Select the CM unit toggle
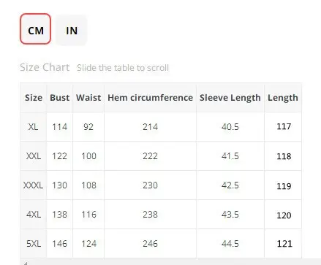 [36, 29]
